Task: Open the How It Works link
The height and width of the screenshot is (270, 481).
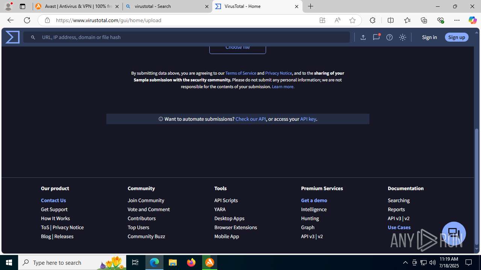Action: pos(55,218)
